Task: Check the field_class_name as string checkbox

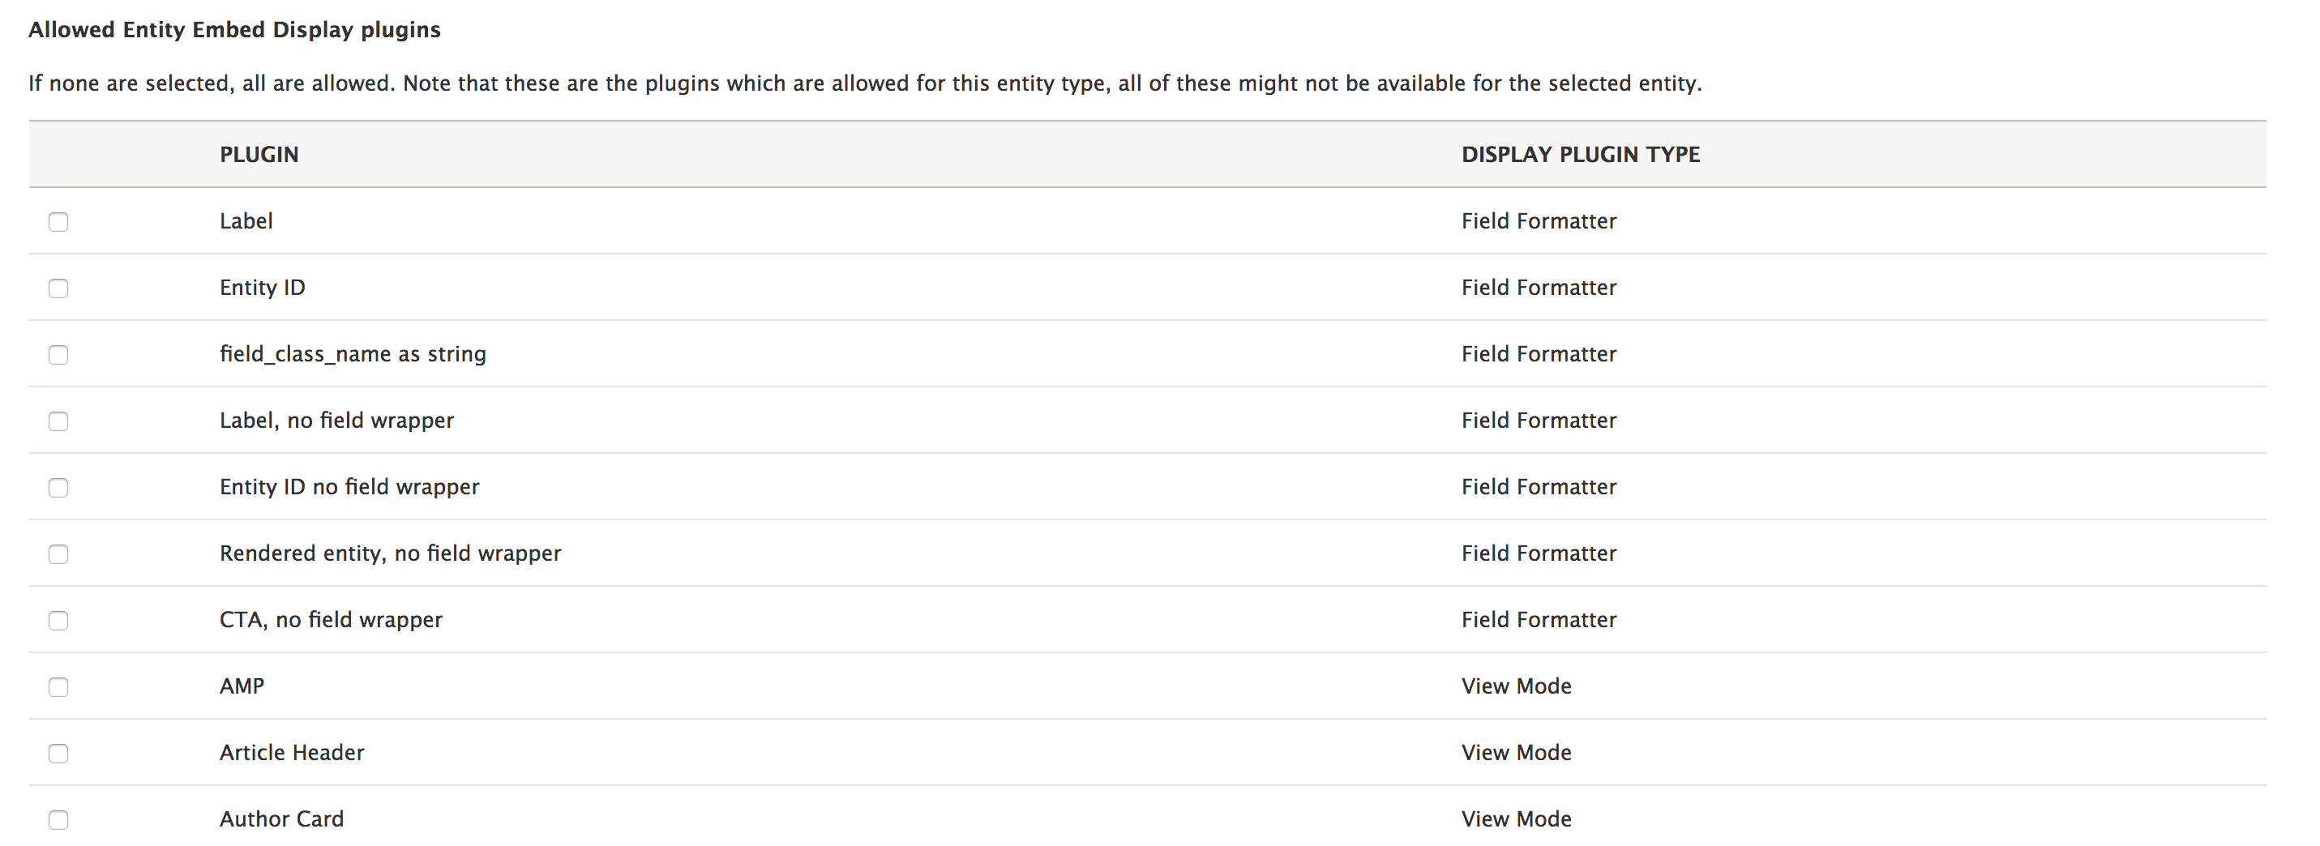Action: [58, 355]
